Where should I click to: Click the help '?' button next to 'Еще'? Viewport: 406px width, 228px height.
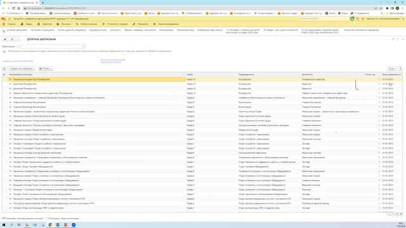click(x=400, y=68)
